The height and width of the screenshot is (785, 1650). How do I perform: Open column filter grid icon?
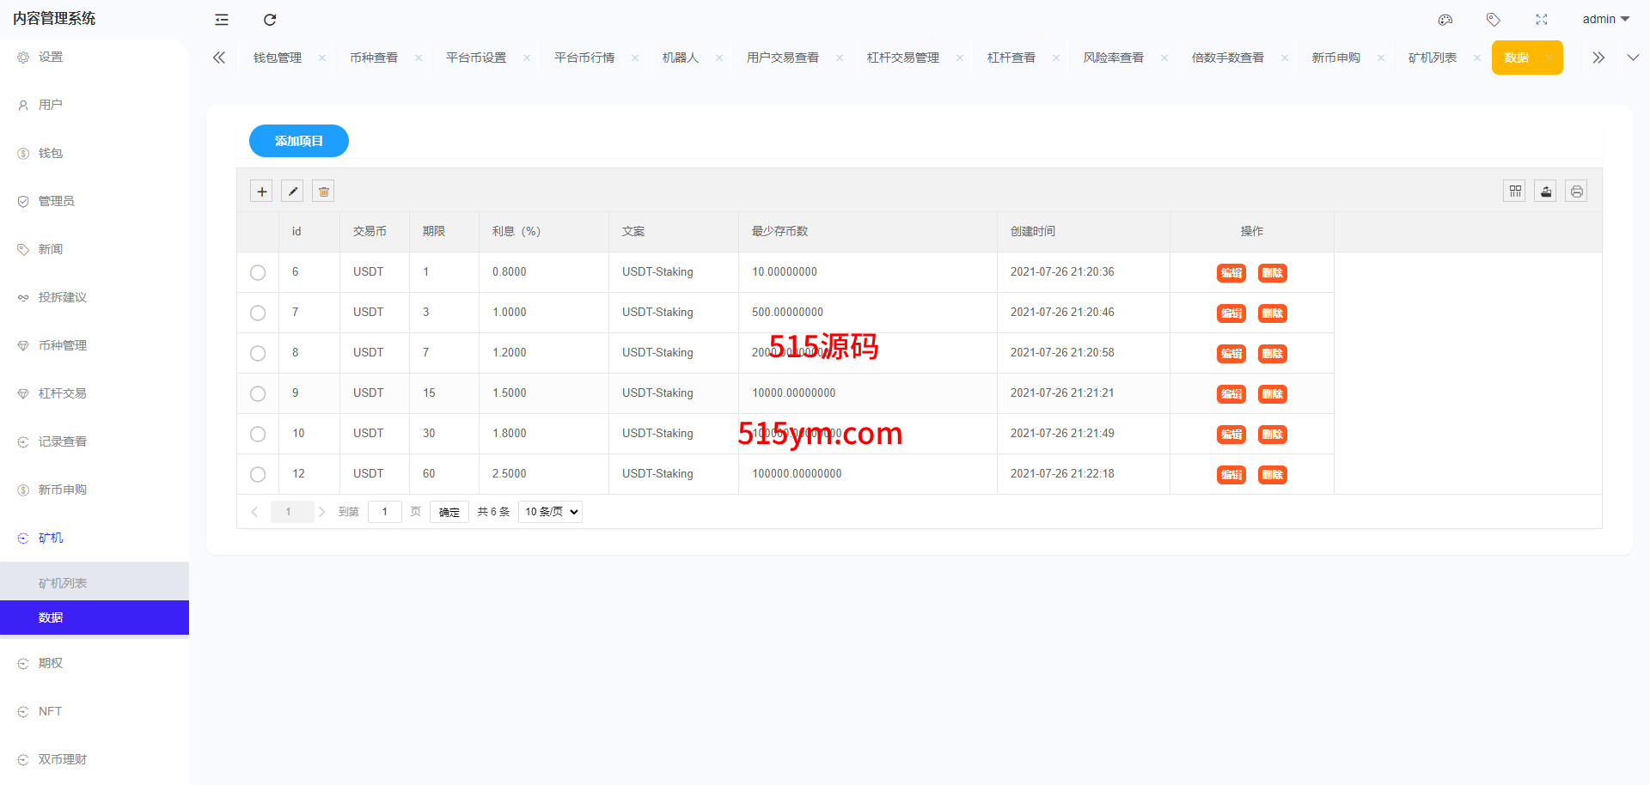pyautogui.click(x=1515, y=192)
